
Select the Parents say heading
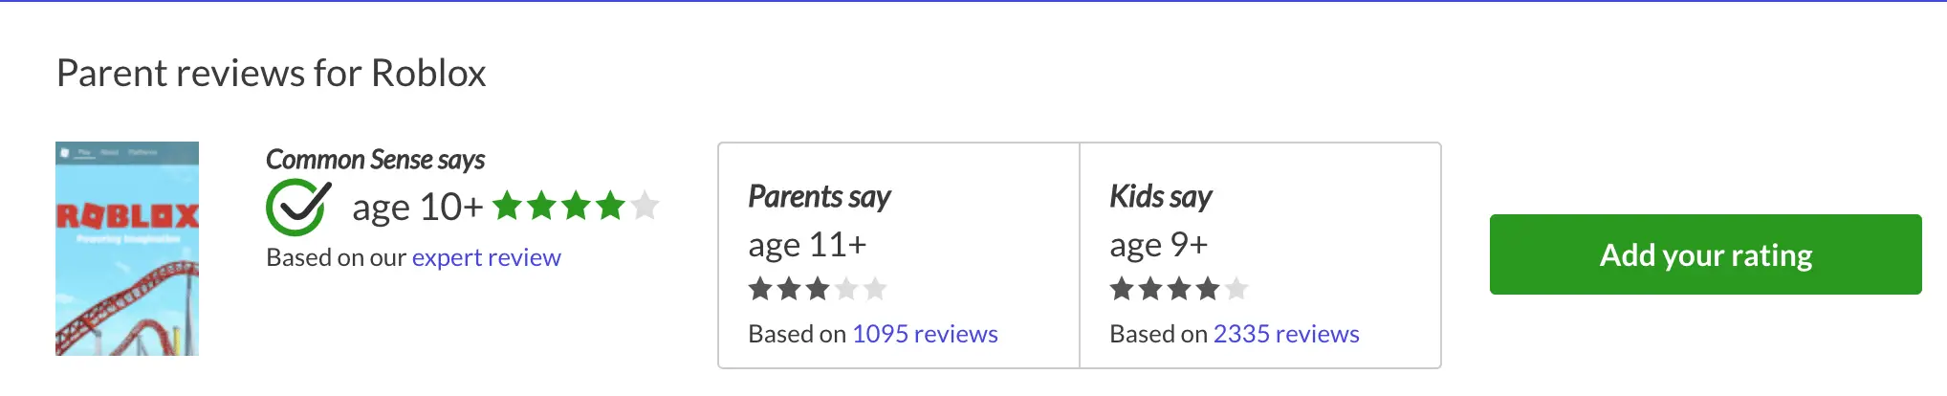[820, 197]
